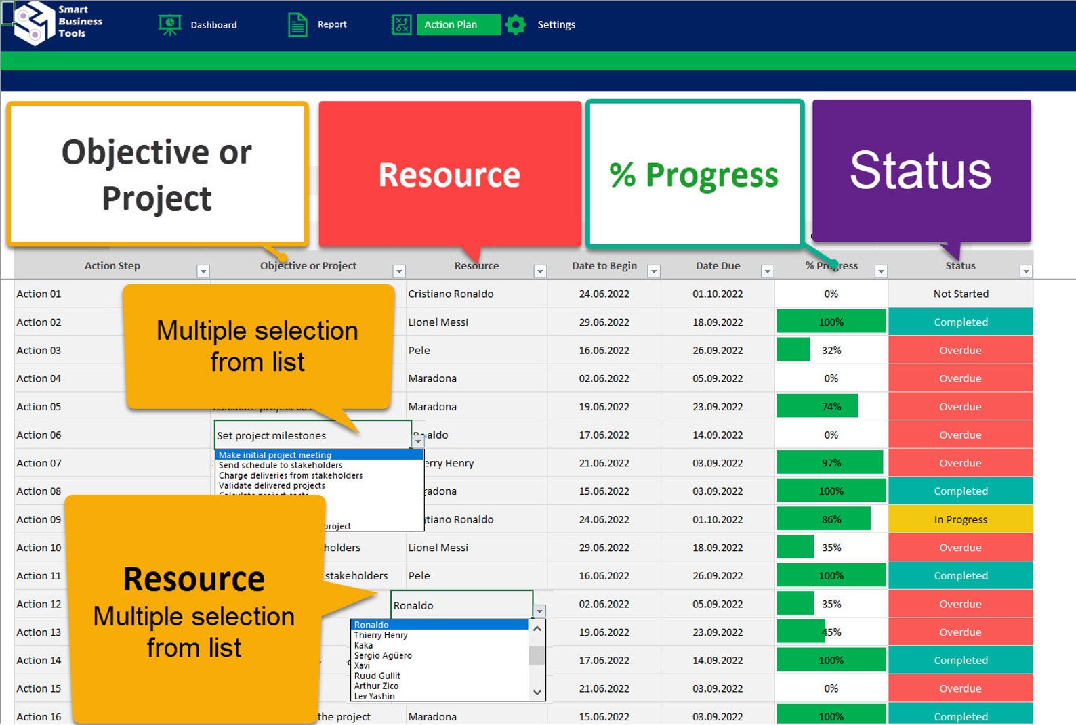Image resolution: width=1076 pixels, height=725 pixels.
Task: Click the Dashboard presentation icon
Action: coord(169,25)
